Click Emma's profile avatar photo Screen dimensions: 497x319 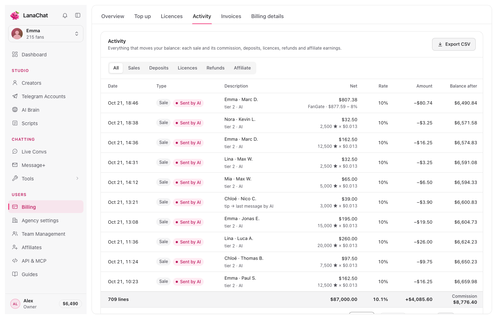[x=17, y=34]
